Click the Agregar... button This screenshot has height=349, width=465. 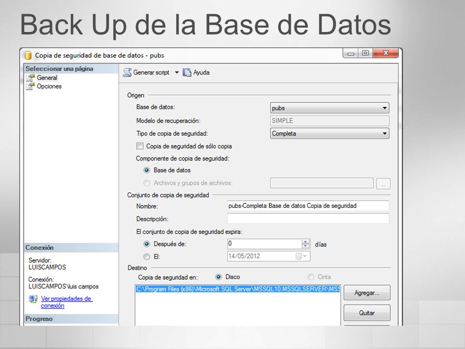(x=367, y=293)
